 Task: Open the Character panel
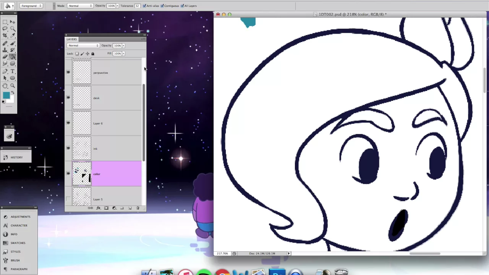[19, 225]
